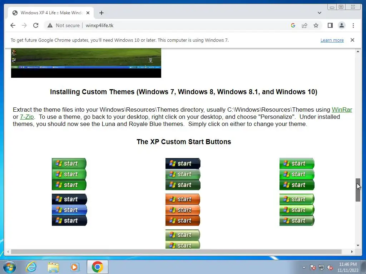Close the Windows XP 4 Life tab
The image size is (366, 274).
pyautogui.click(x=88, y=13)
